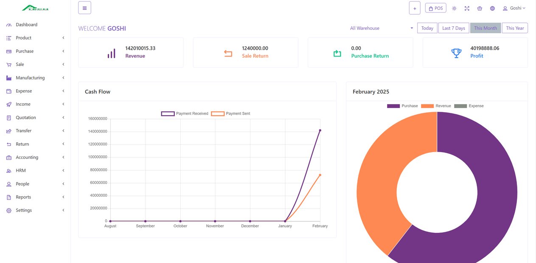Expand the Purchase submenu chevron
Screen dimensions: 536x263
[63, 51]
